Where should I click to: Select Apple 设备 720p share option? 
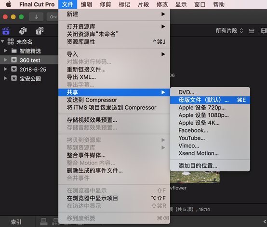pos(210,108)
